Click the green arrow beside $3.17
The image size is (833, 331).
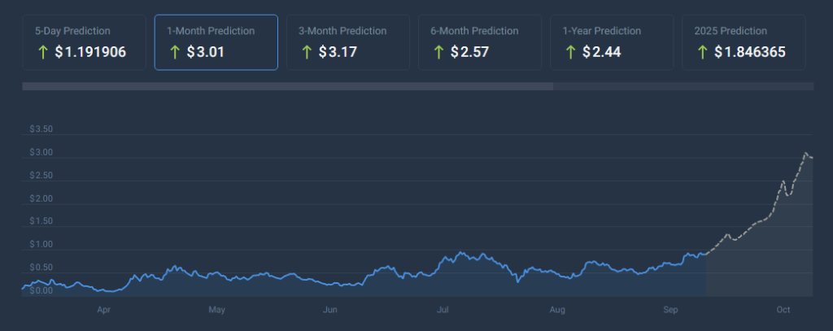tap(307, 52)
